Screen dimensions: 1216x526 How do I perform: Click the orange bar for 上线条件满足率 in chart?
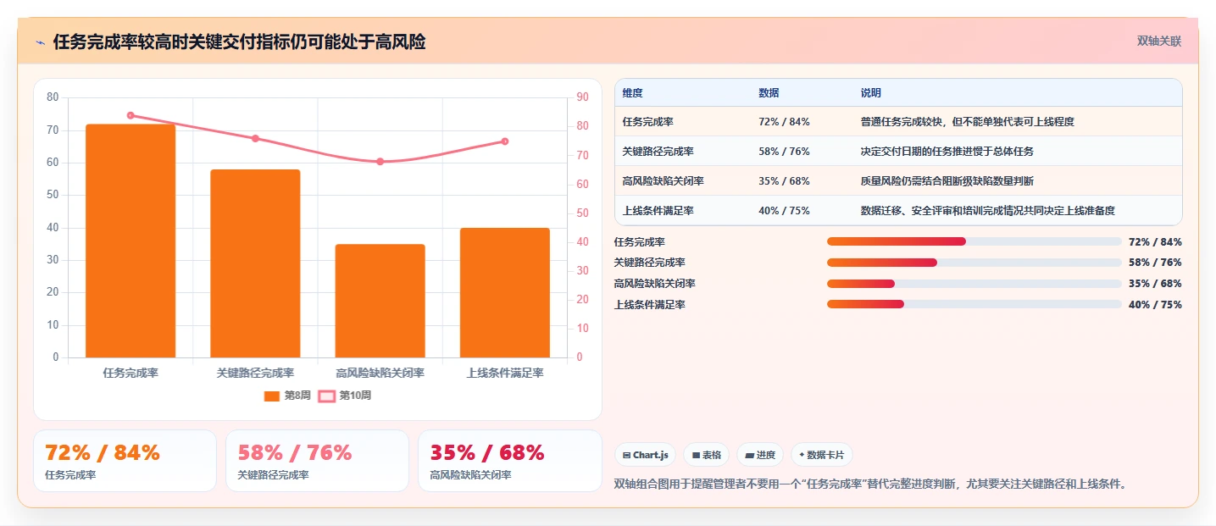[505, 292]
